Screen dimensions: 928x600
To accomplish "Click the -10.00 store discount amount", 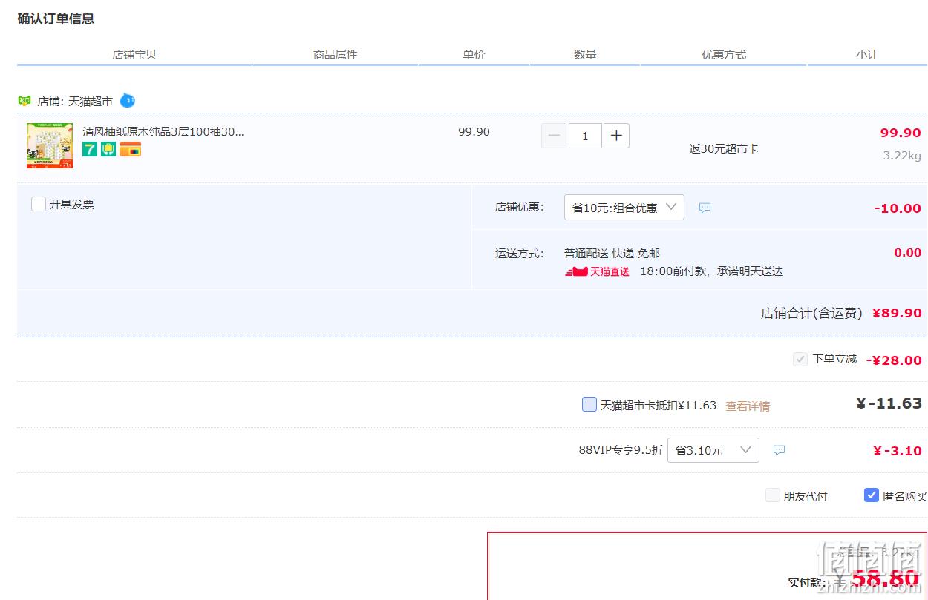I will click(898, 208).
